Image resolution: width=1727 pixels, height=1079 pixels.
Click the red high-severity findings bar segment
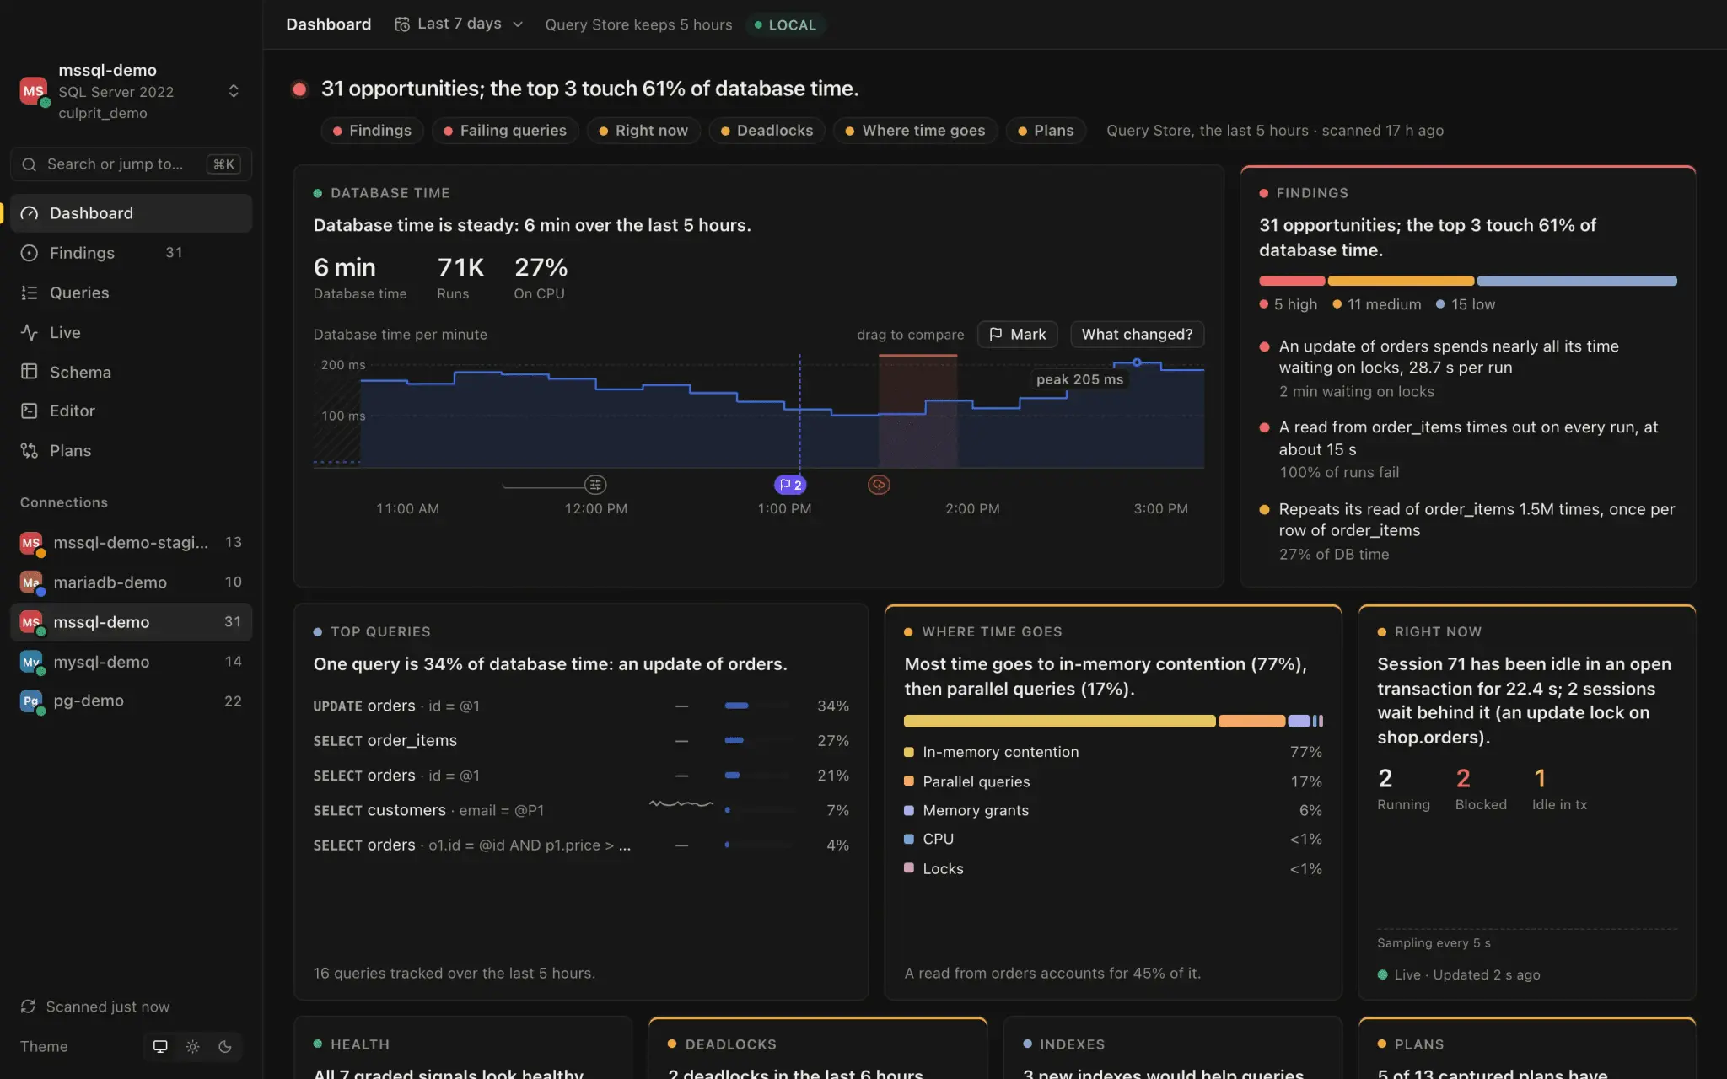coord(1292,281)
